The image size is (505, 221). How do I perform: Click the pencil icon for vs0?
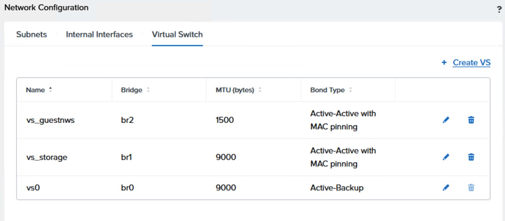coord(446,188)
